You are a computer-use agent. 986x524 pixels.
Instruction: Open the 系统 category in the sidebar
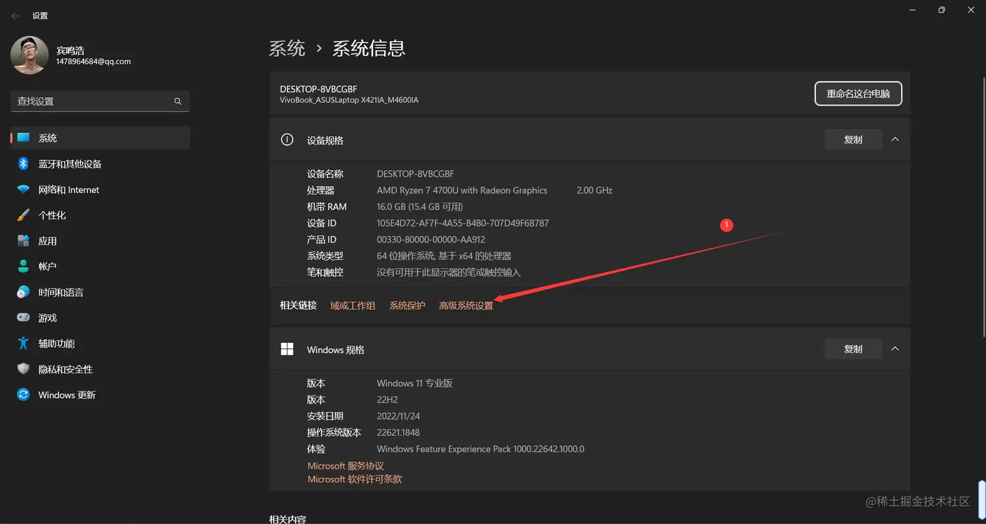(x=100, y=138)
